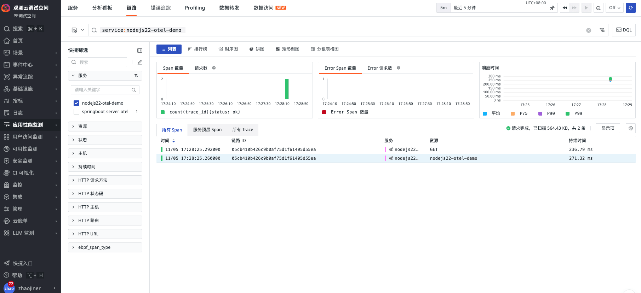
Task: Click the pin icon in time range box
Action: (552, 8)
